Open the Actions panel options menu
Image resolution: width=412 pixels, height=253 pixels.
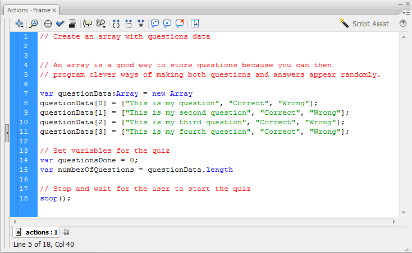[405, 10]
